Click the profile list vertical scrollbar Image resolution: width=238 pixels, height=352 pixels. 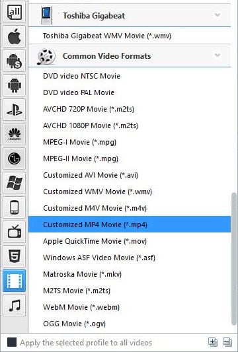(x=234, y=259)
